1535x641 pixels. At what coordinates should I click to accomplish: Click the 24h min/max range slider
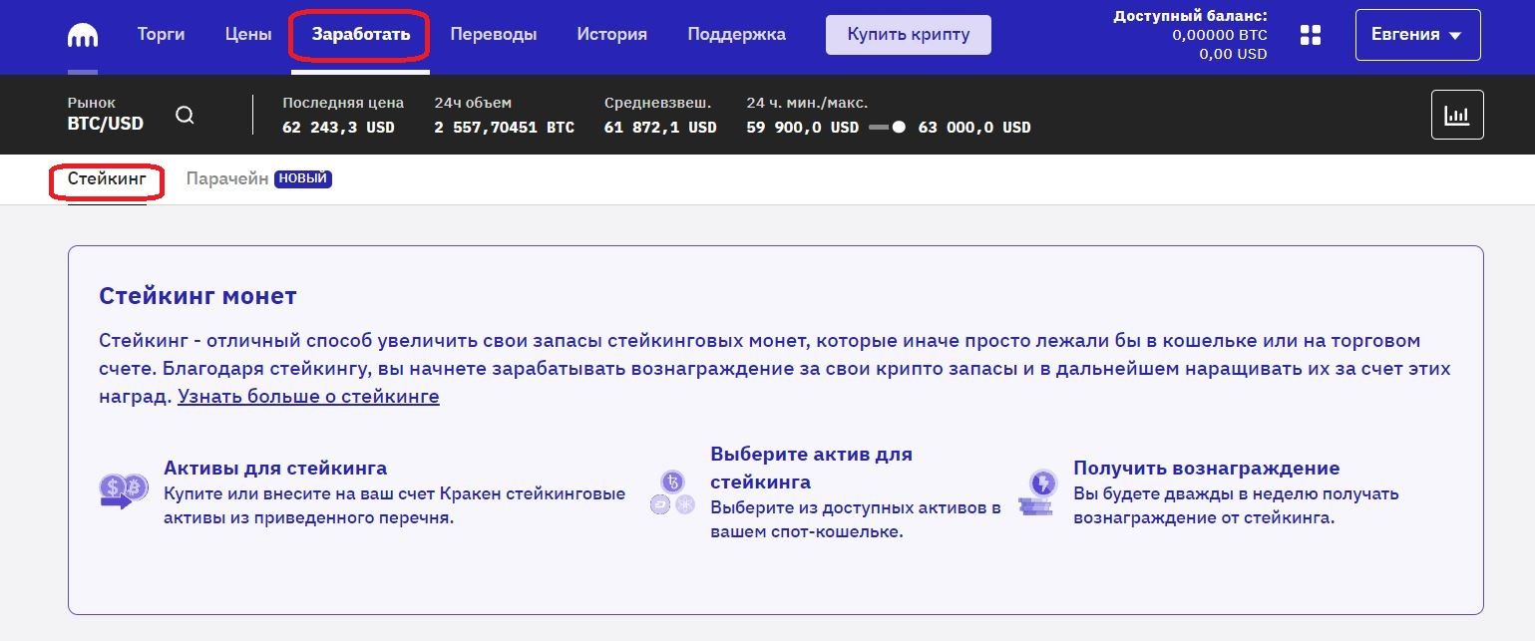887,128
